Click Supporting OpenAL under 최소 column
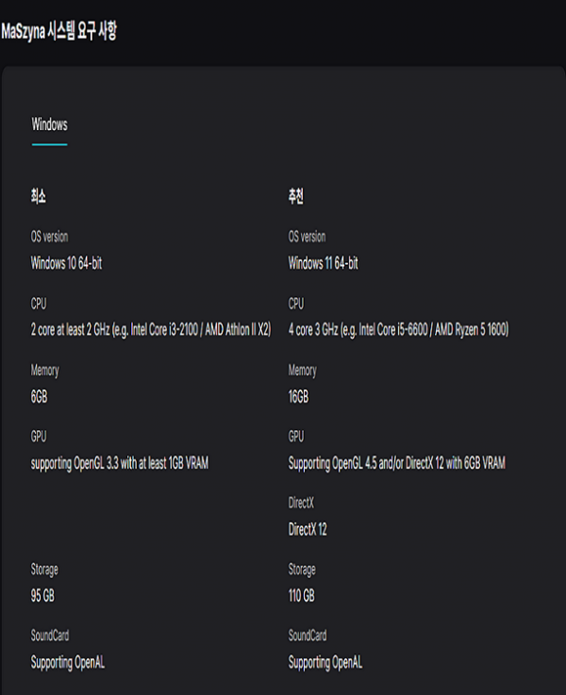This screenshot has height=695, width=566. pos(68,662)
